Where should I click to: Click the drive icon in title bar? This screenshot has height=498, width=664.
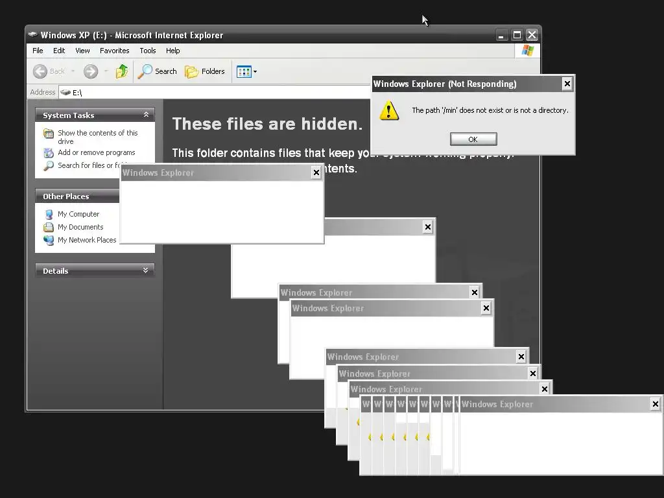32,35
